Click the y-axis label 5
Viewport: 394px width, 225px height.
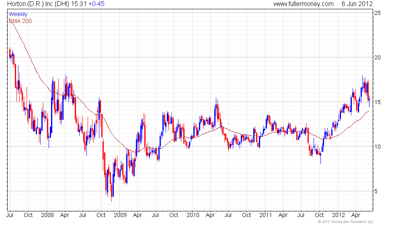tap(376, 191)
